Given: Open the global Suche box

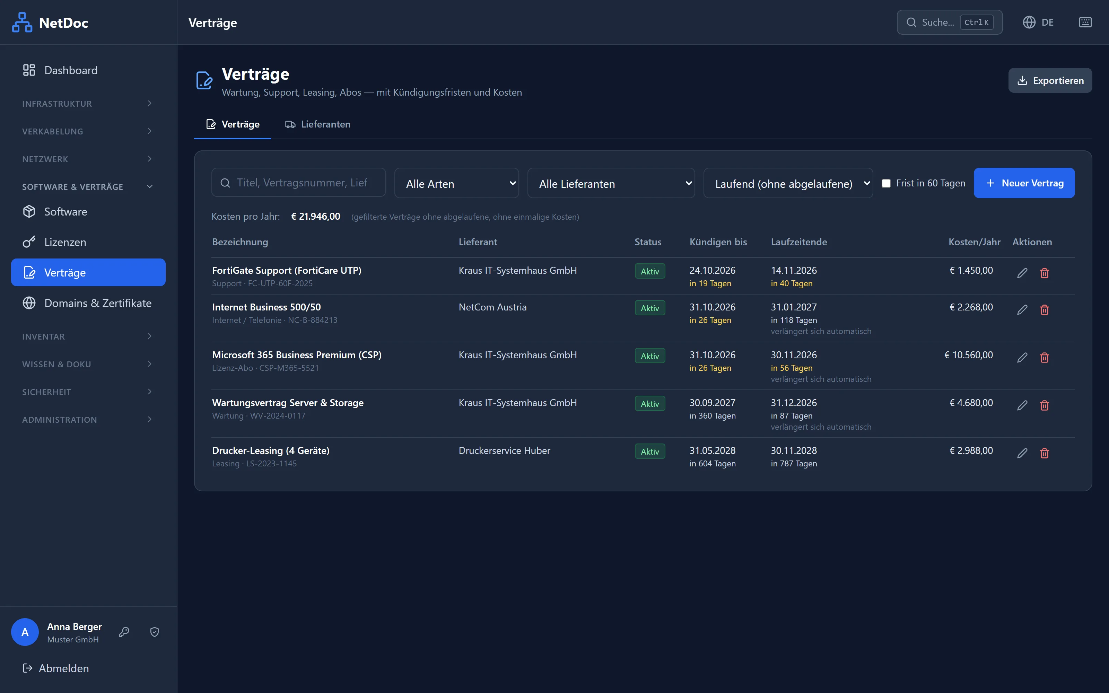Looking at the screenshot, I should [949, 22].
